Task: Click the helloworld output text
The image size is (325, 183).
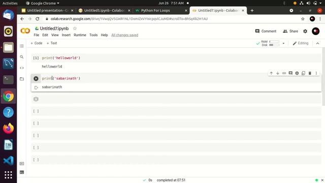Action: point(52,67)
